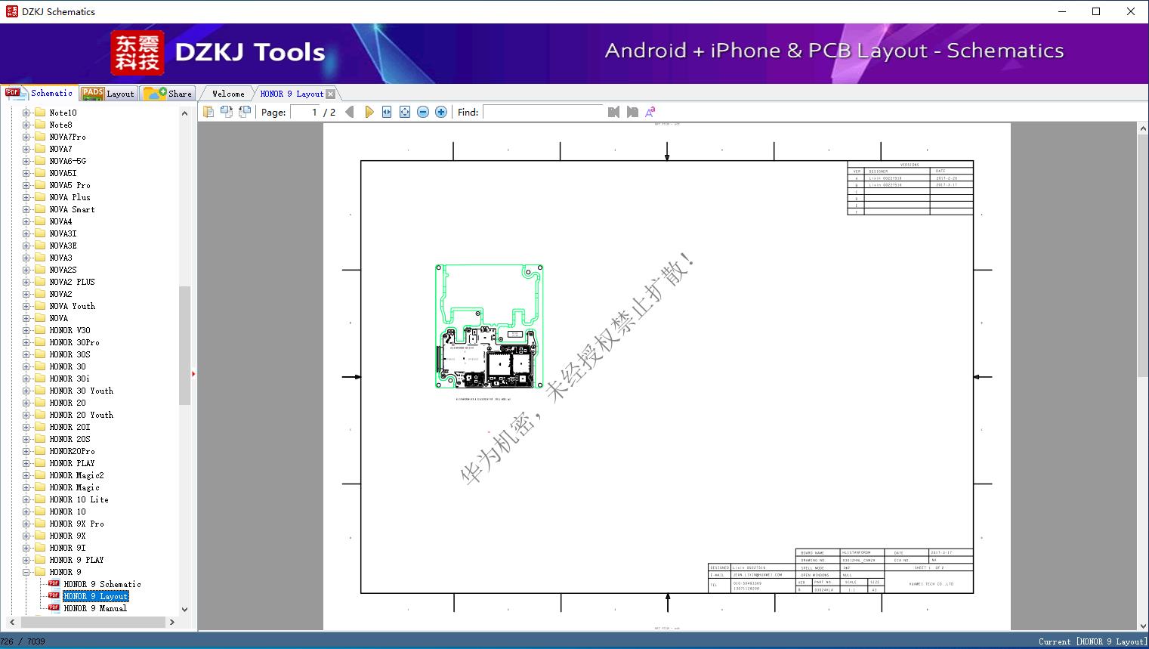Screen dimensions: 1149x649
Task: Find next search match
Action: coord(632,112)
